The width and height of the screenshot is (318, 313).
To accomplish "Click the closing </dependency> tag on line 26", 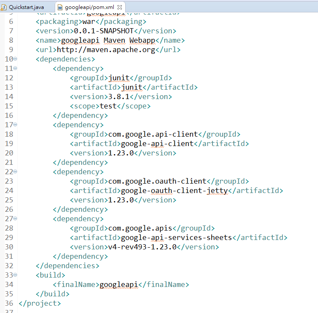I will tap(80, 210).
